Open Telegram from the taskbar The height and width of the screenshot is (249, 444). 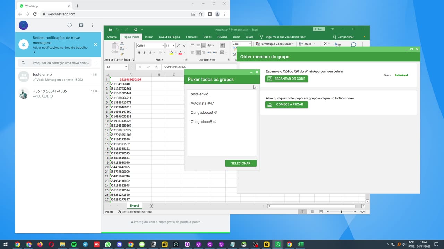(85, 245)
